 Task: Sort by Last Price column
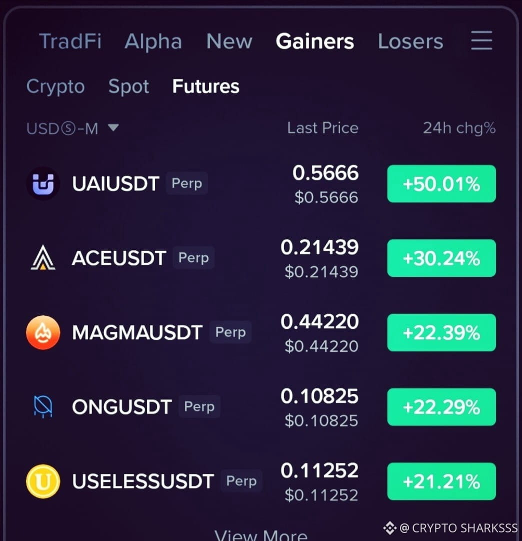coord(322,128)
